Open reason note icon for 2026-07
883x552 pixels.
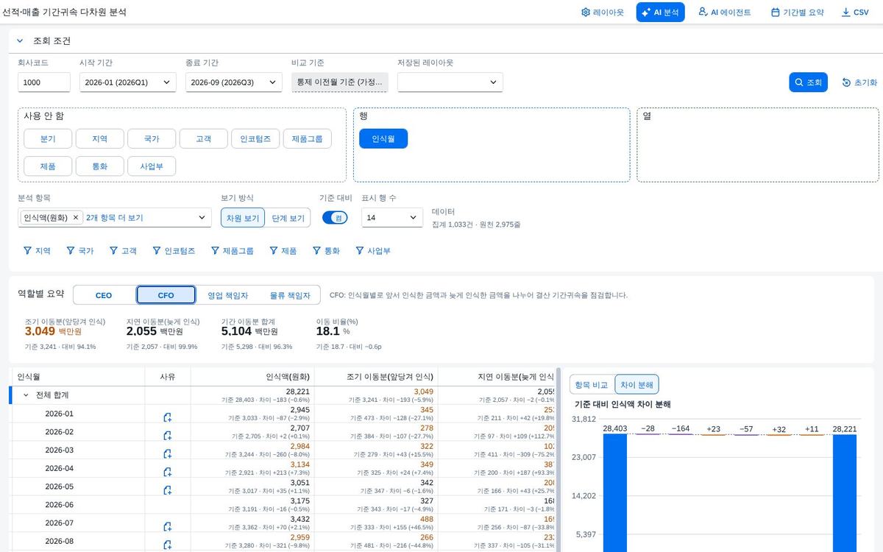tap(168, 527)
